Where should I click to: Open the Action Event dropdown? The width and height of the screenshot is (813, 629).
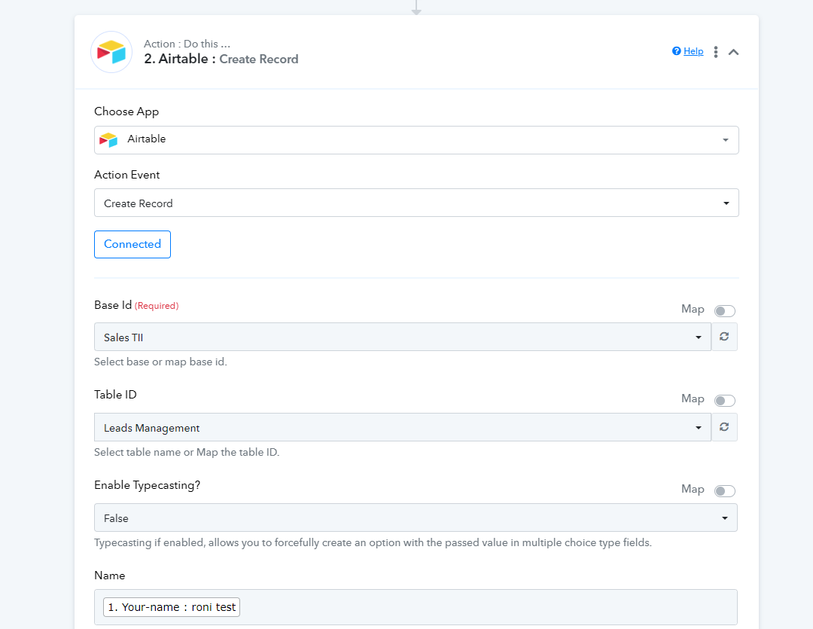416,203
